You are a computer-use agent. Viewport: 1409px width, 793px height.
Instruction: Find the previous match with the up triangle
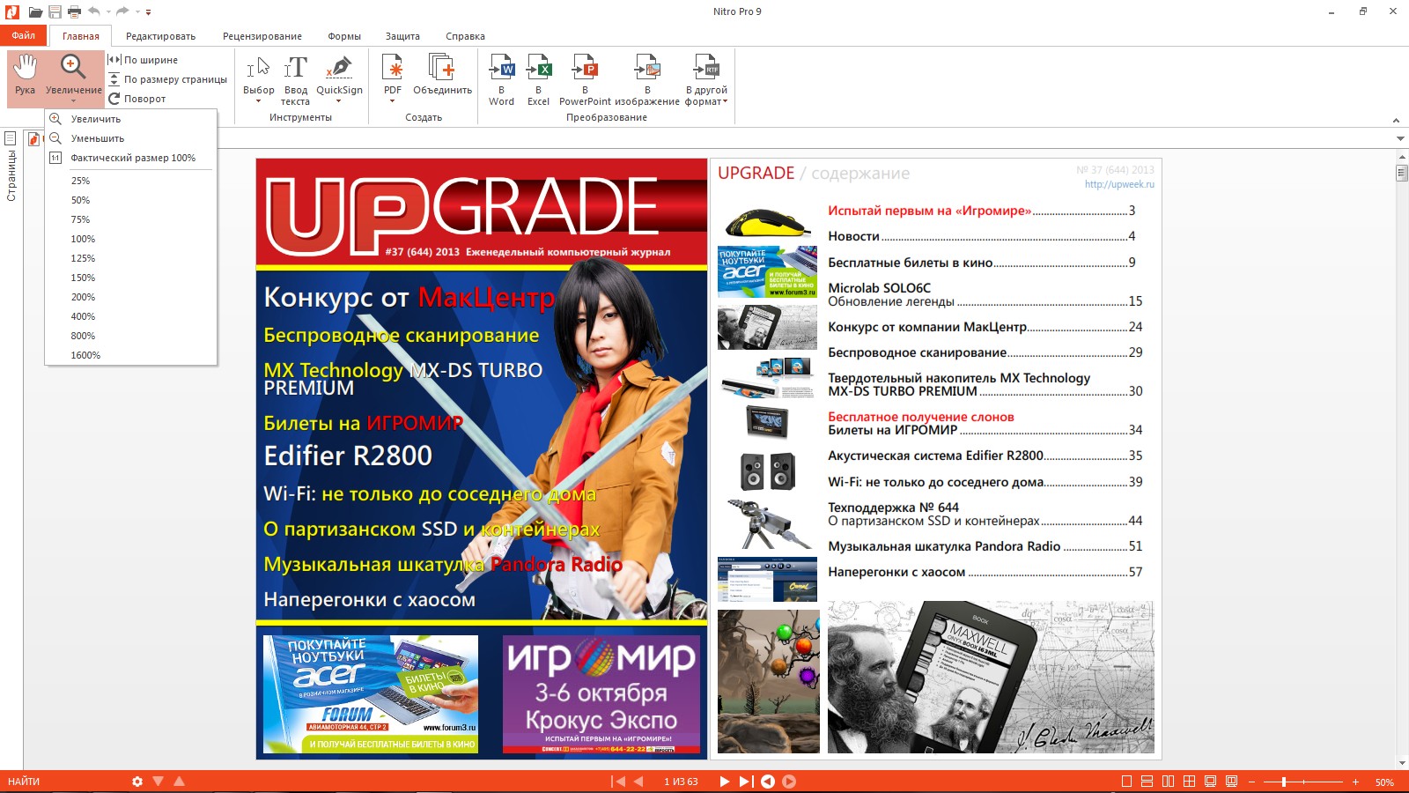(180, 782)
